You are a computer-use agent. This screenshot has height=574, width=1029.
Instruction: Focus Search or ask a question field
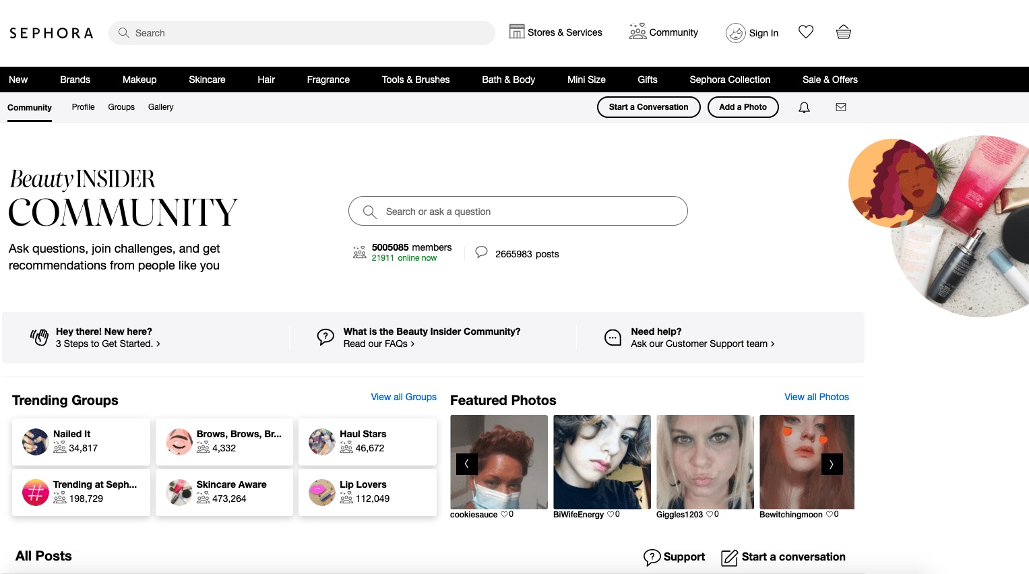(518, 211)
